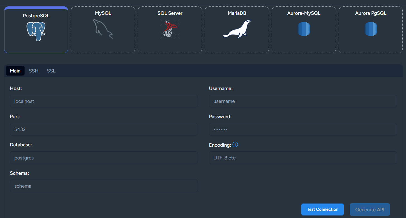Focus the Username input field

(303, 101)
